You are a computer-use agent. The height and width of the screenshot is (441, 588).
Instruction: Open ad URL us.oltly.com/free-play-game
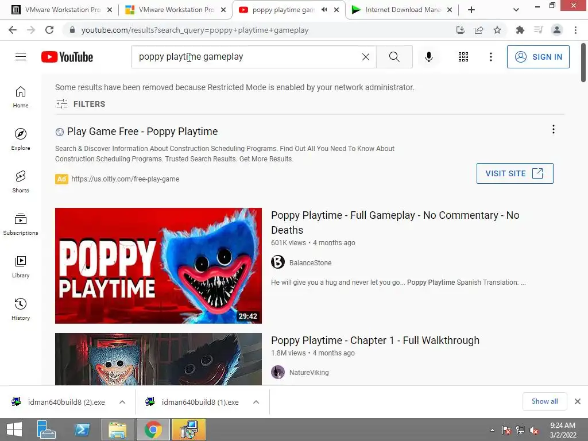[x=125, y=179]
